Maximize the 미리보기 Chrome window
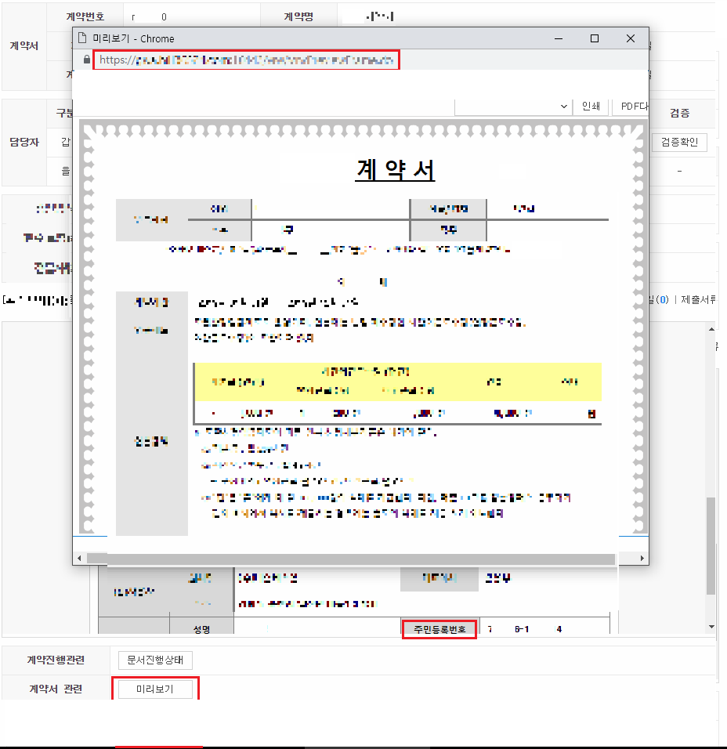 click(x=594, y=38)
